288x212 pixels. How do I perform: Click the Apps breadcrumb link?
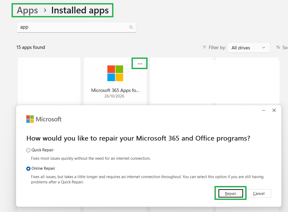27,10
